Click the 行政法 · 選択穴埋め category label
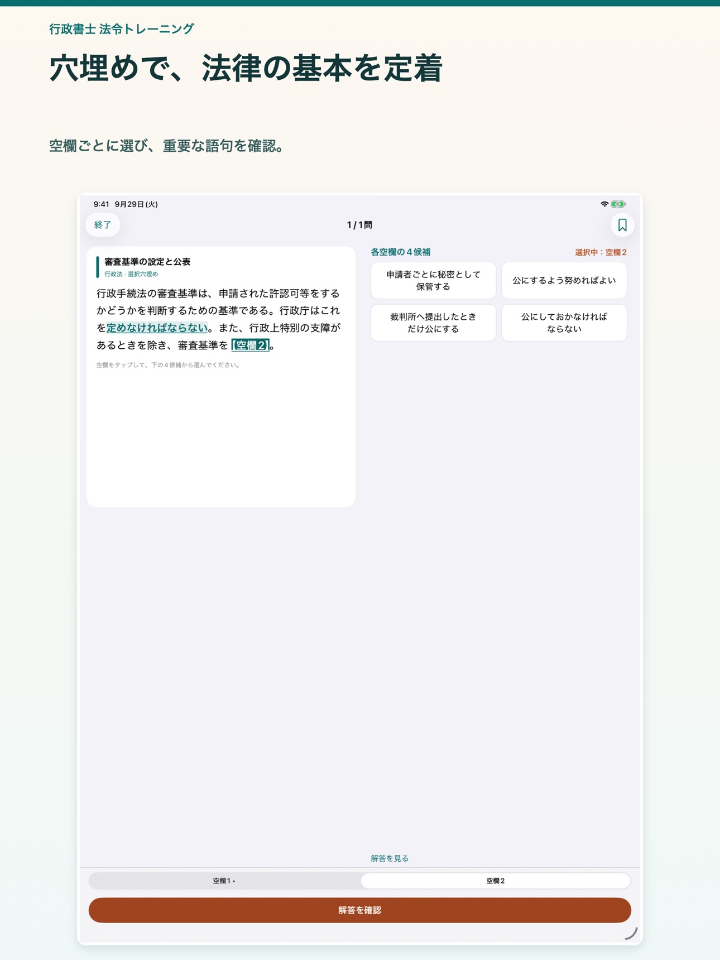720x960 pixels. tap(131, 274)
